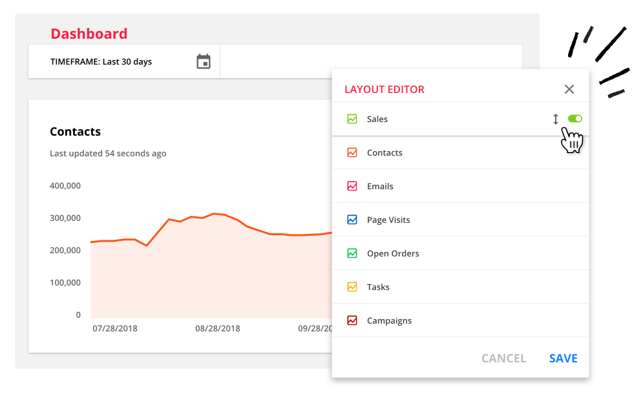Click the Contacts chart icon
Viewport: 643px width, 396px height.
tap(352, 152)
